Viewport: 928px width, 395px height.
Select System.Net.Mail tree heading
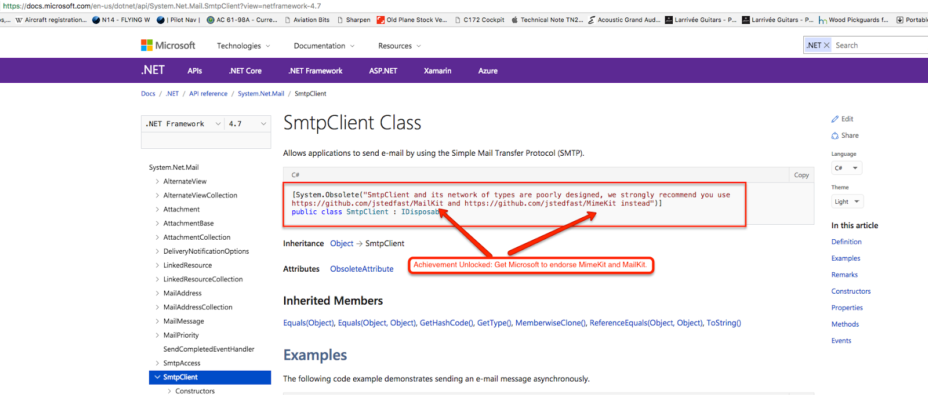[173, 167]
